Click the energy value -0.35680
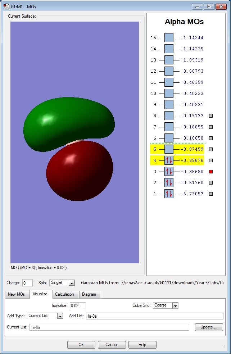Image resolution: width=231 pixels, height=354 pixels. (x=192, y=172)
